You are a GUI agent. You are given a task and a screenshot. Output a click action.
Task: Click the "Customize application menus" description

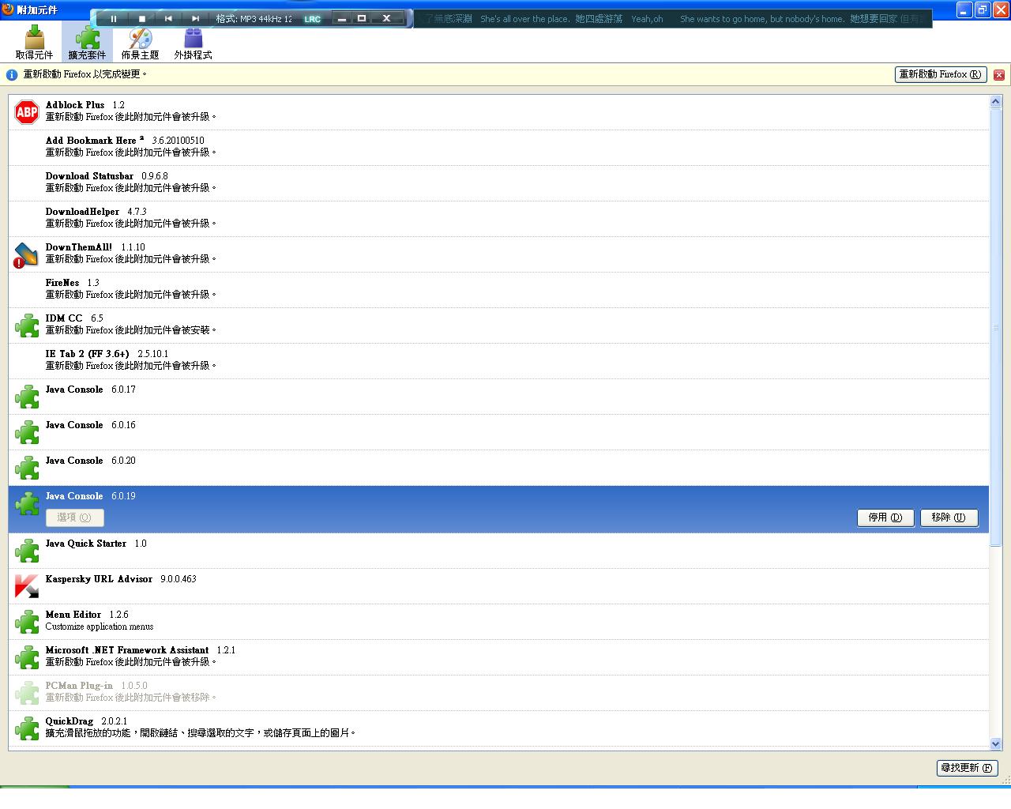click(100, 627)
